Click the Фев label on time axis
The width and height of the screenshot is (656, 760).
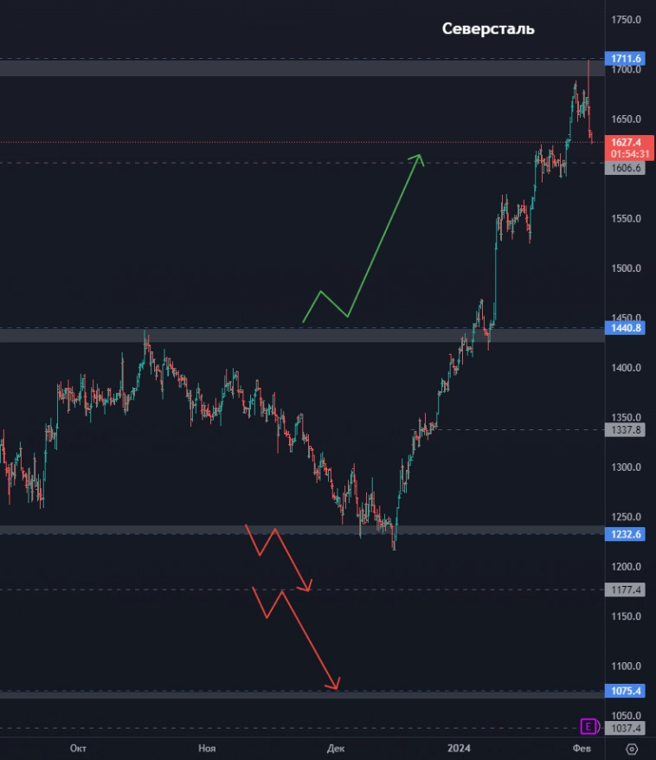coord(582,748)
